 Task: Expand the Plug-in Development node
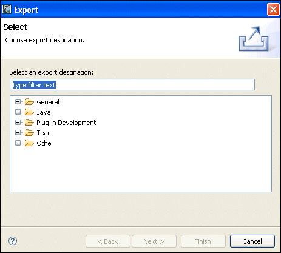tap(18, 123)
